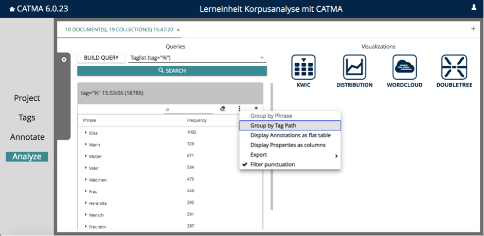
Task: Click the BUILD QUERY button
Action: click(101, 58)
